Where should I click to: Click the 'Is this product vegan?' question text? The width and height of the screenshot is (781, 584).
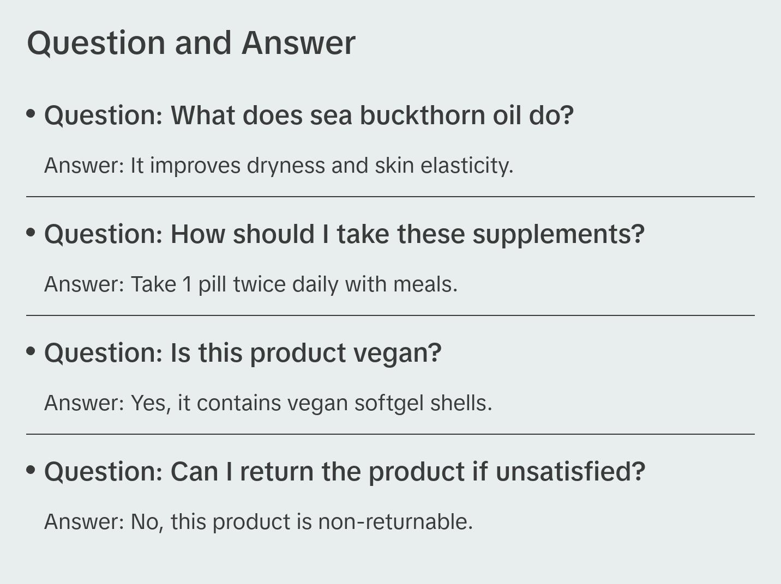pyautogui.click(x=305, y=353)
